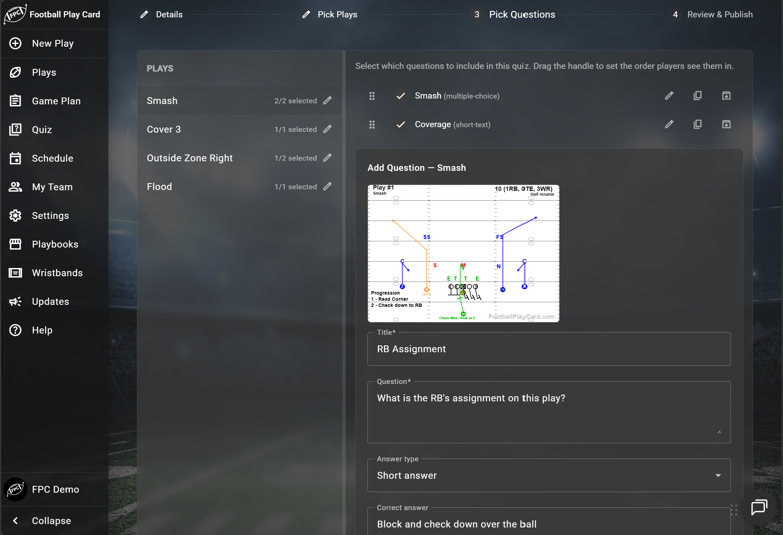Open the Answer type dropdown

[x=549, y=475]
